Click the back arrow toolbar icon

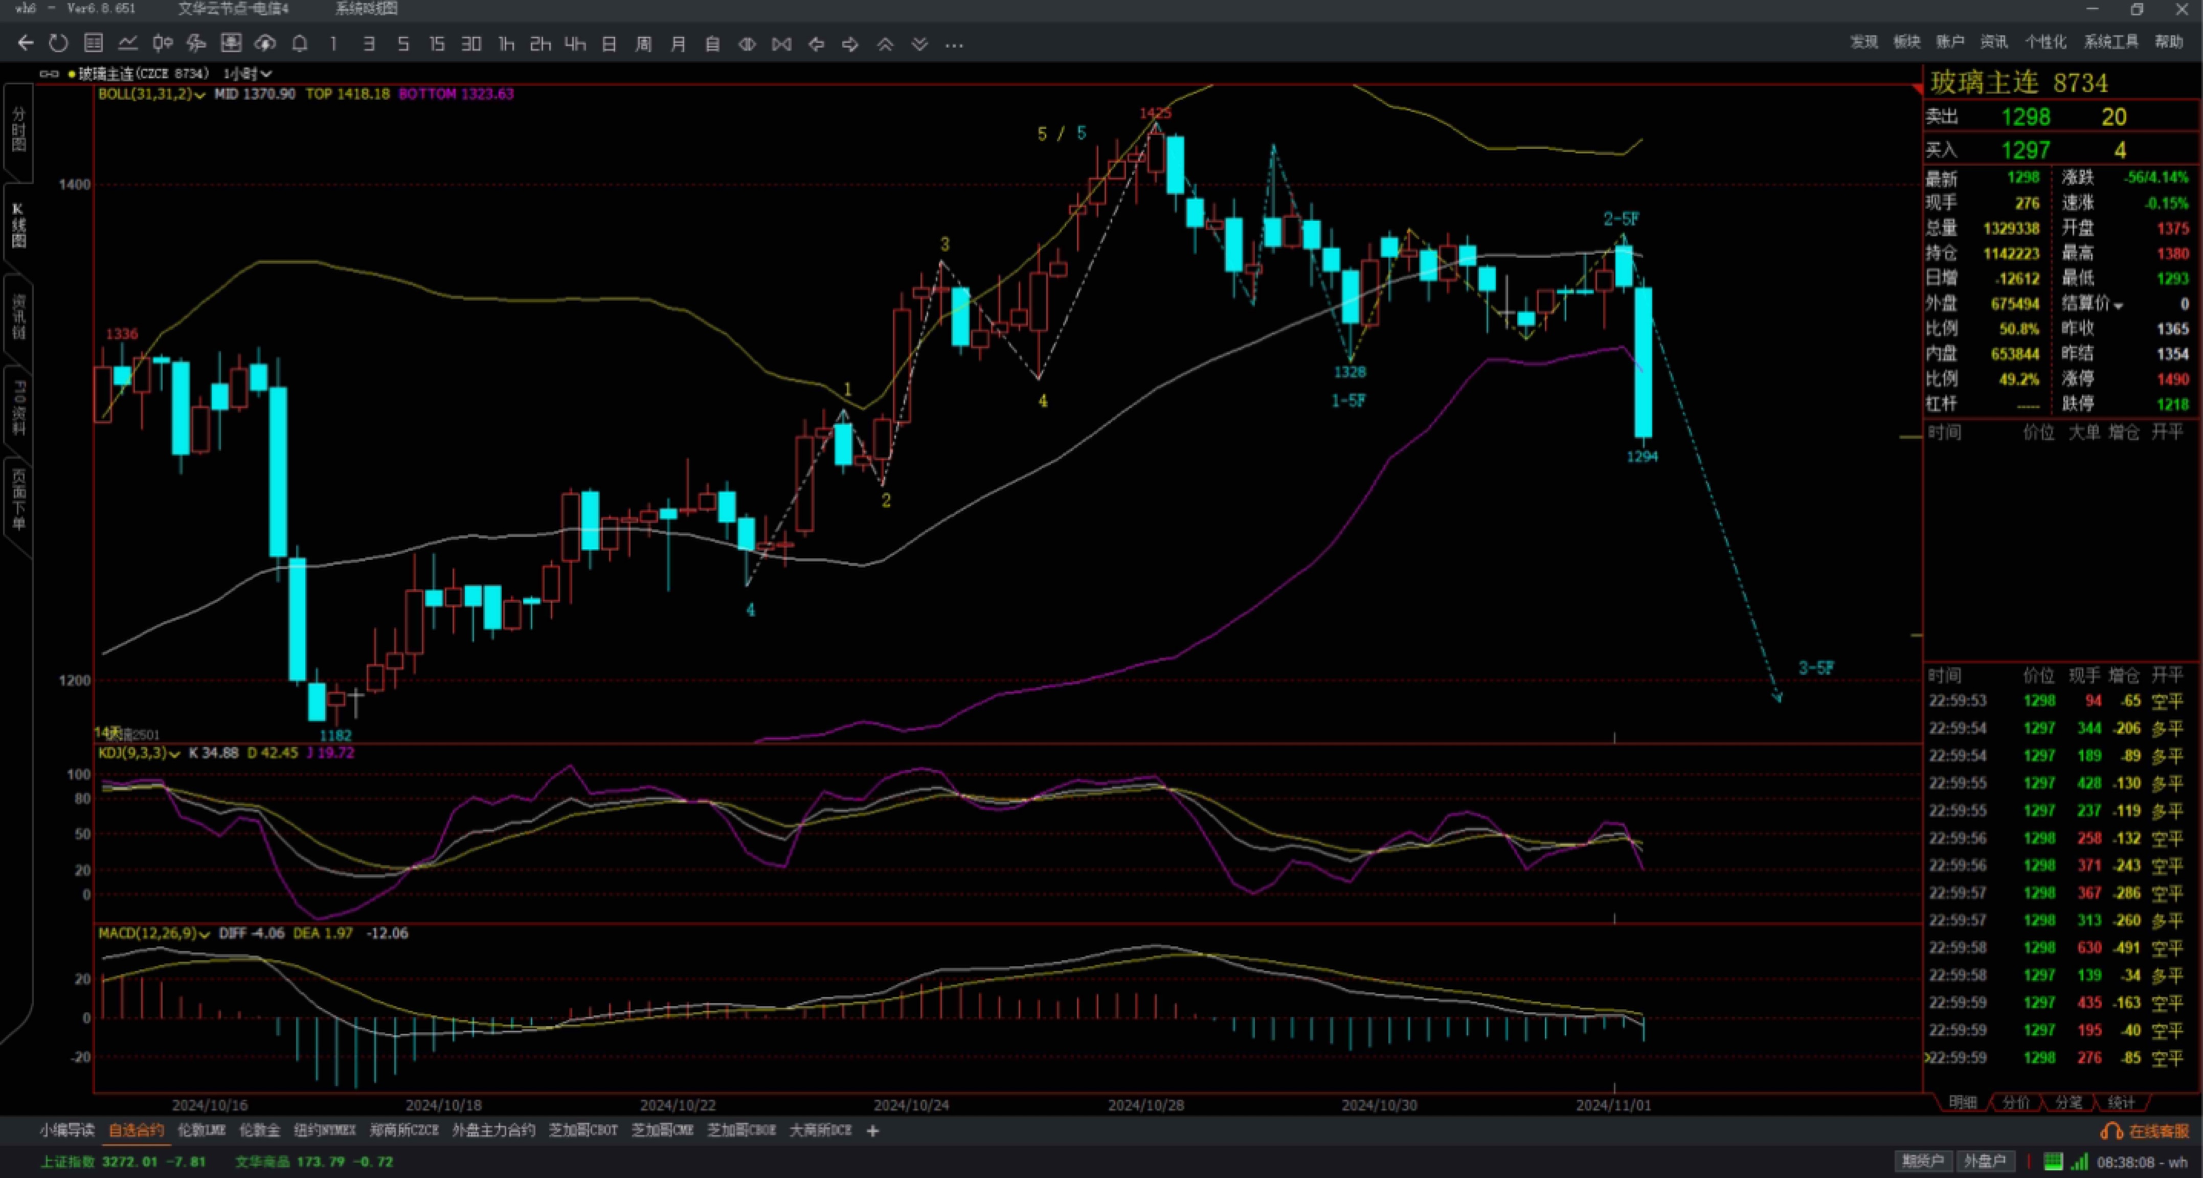[26, 43]
